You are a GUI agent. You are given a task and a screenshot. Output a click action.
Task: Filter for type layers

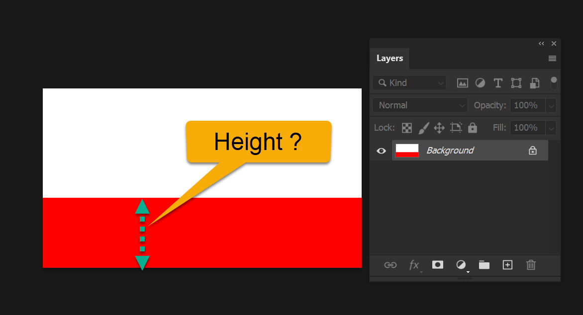(498, 82)
